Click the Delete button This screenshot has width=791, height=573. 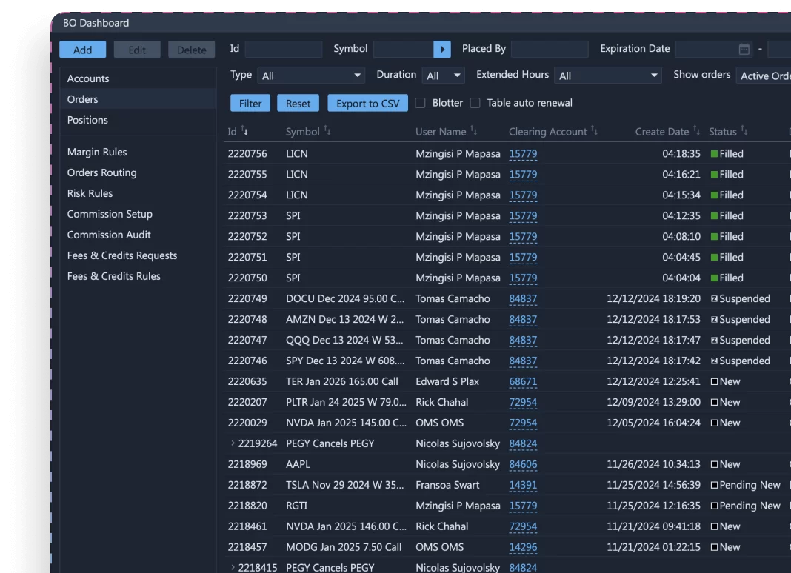pyautogui.click(x=191, y=50)
